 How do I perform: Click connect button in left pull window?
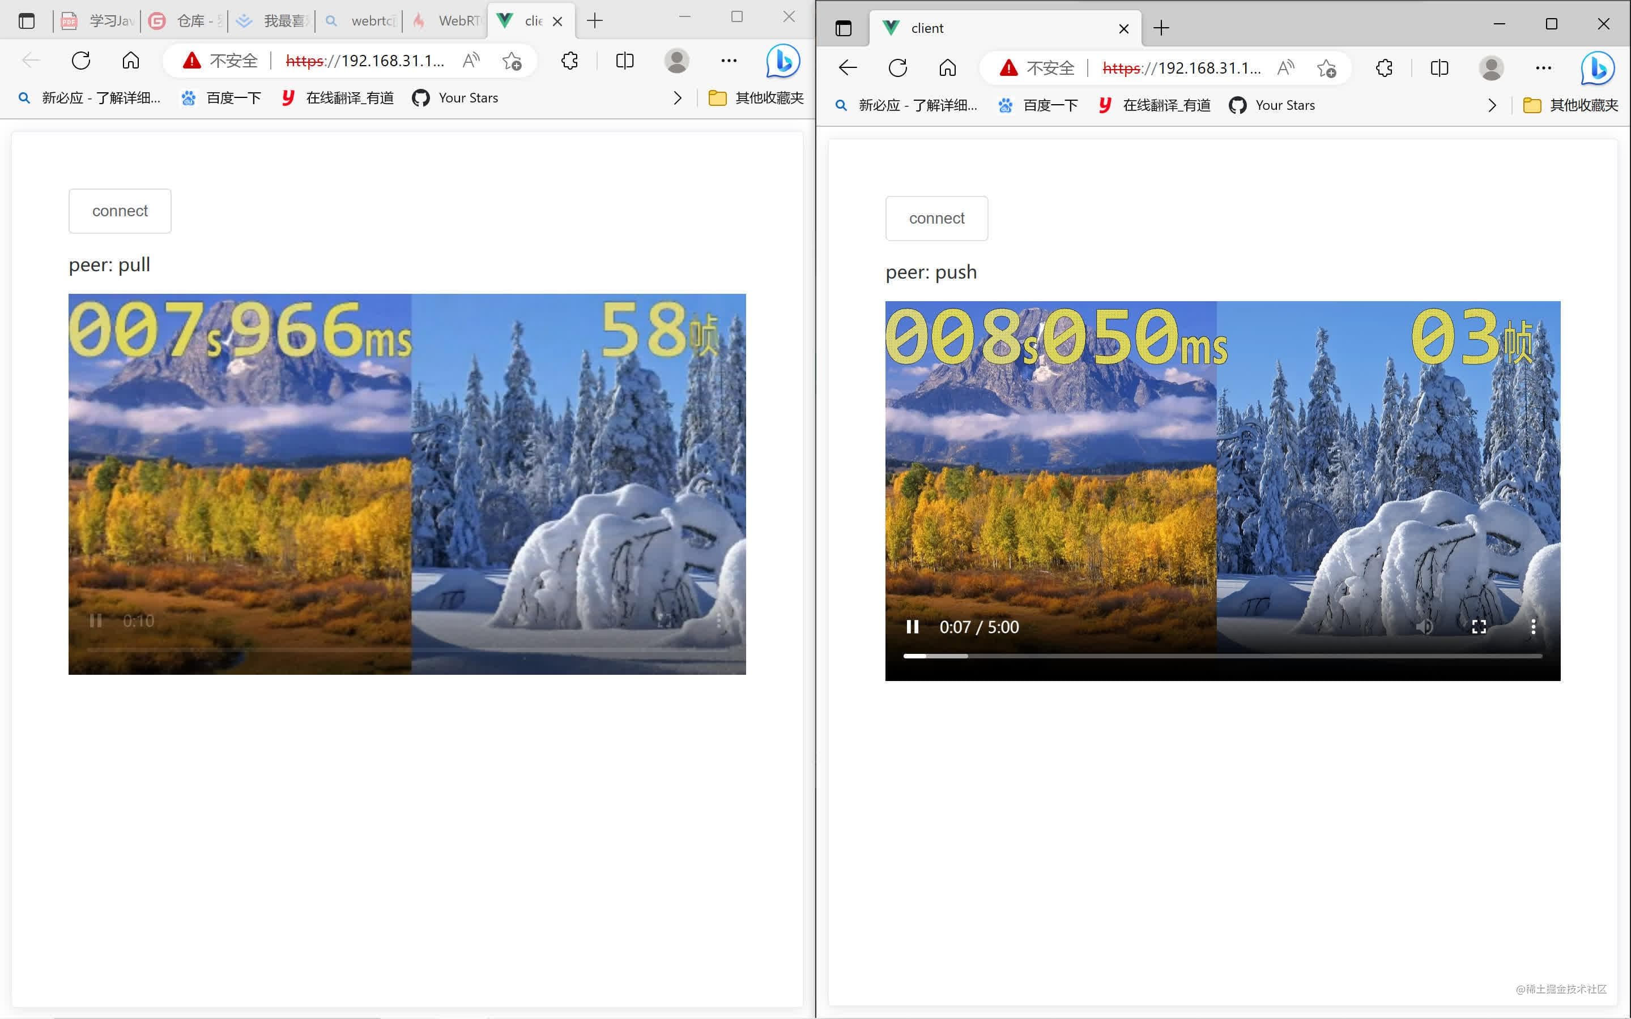coord(120,211)
